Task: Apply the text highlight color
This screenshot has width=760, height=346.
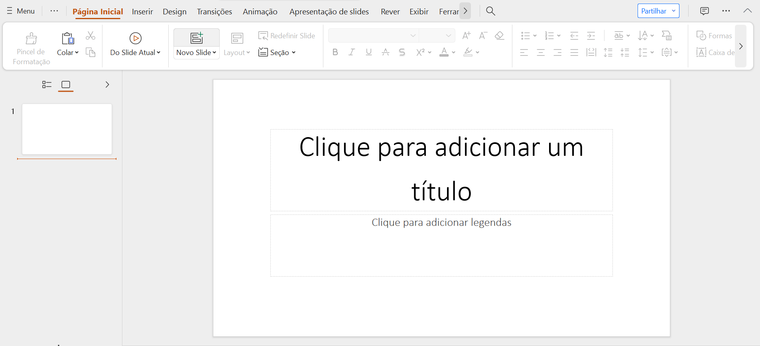Action: [x=468, y=52]
